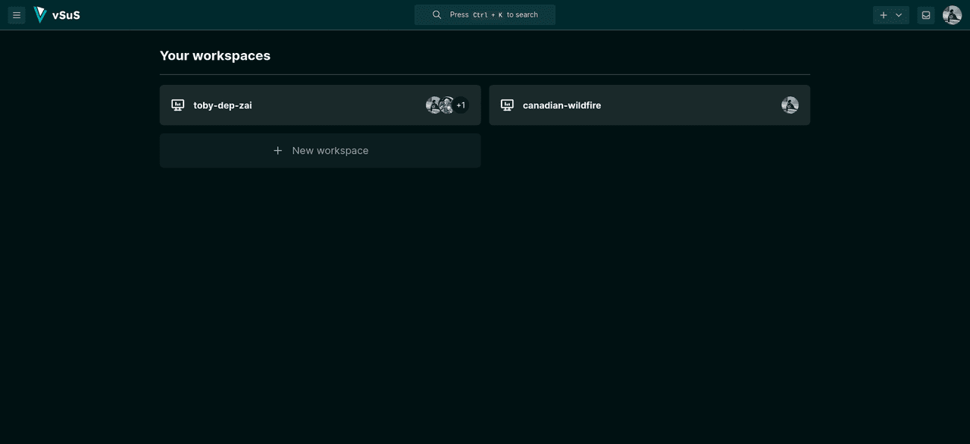
Task: Click the monitor icon on canadian-wildfire
Action: pos(507,105)
